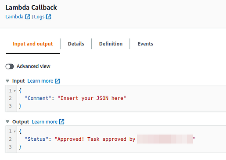
Task: Follow the Lambda link
Action: pyautogui.click(x=14, y=17)
